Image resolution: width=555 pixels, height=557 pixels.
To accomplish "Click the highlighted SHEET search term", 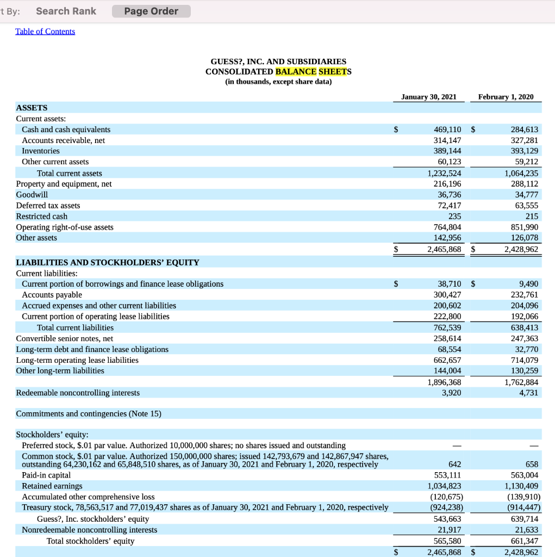I will click(332, 71).
